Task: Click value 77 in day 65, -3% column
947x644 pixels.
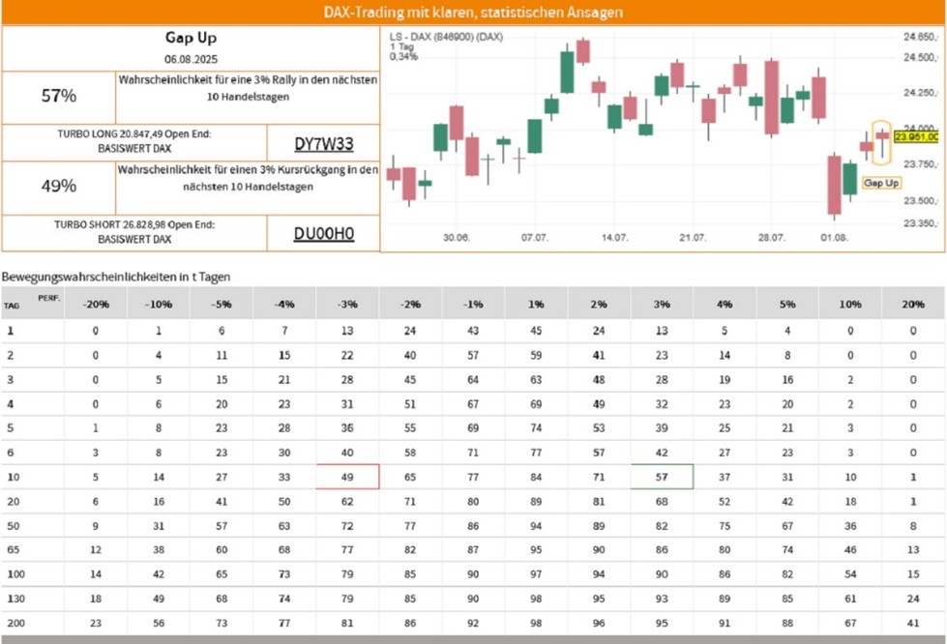Action: click(x=347, y=550)
